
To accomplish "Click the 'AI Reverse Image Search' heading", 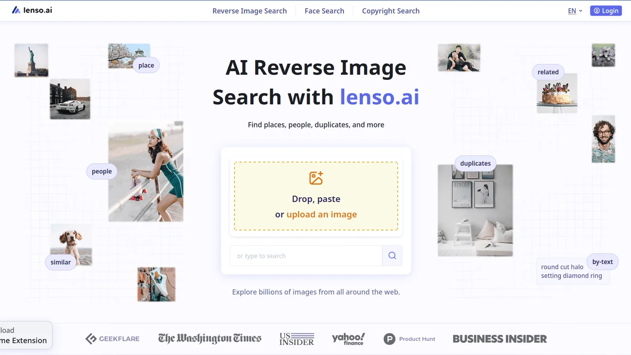I will coord(316,82).
